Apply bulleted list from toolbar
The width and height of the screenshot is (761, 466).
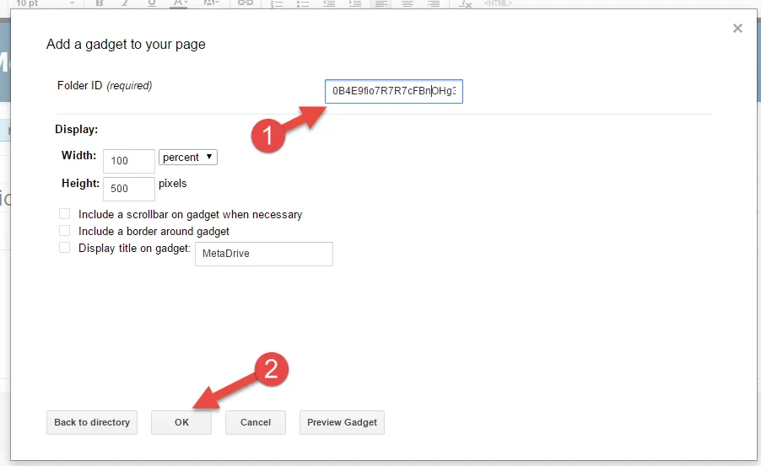pos(303,3)
